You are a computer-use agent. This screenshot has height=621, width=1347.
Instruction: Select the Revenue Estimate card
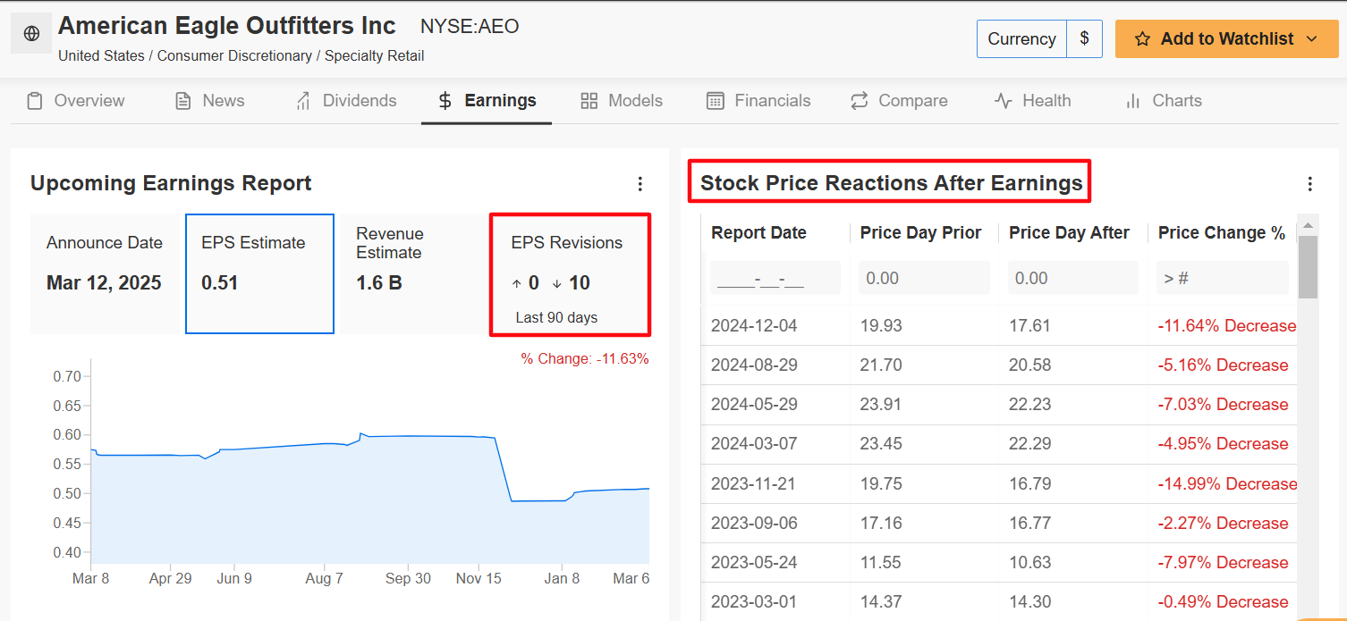(x=412, y=273)
